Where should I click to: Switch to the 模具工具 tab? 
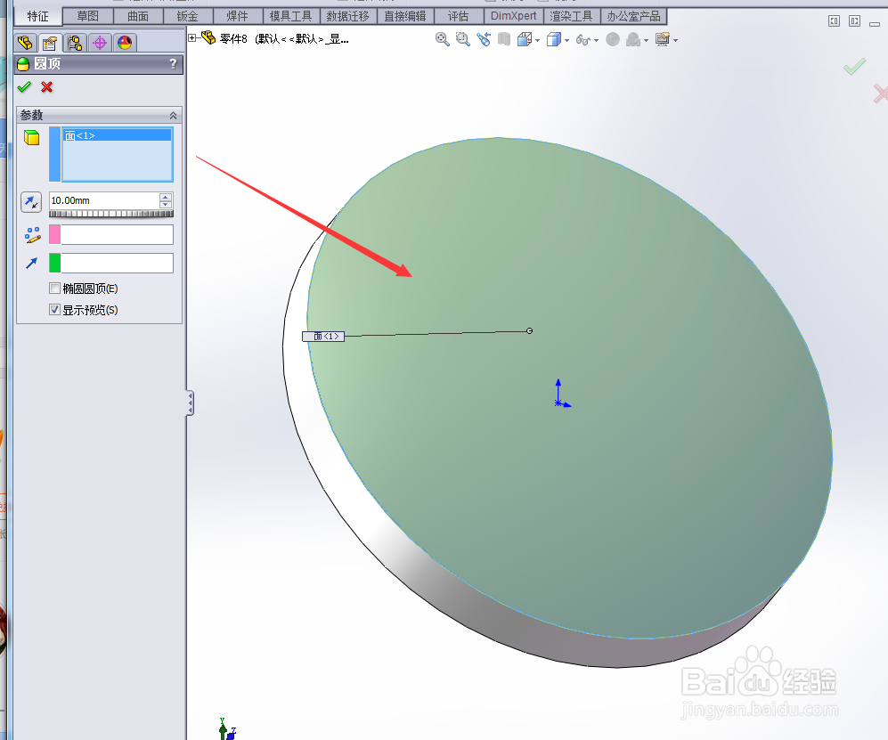point(291,16)
